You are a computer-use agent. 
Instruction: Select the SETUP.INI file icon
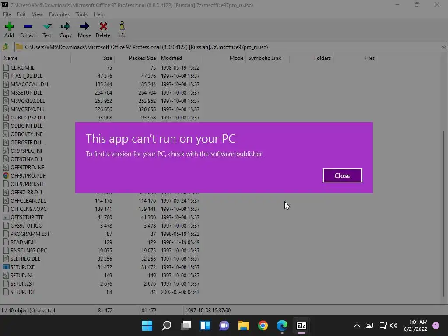pyautogui.click(x=6, y=275)
